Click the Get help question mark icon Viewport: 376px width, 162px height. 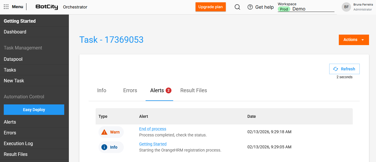click(x=250, y=7)
